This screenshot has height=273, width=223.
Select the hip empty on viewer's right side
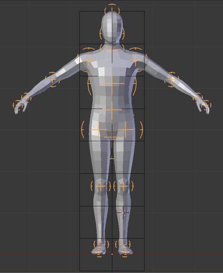point(125,129)
